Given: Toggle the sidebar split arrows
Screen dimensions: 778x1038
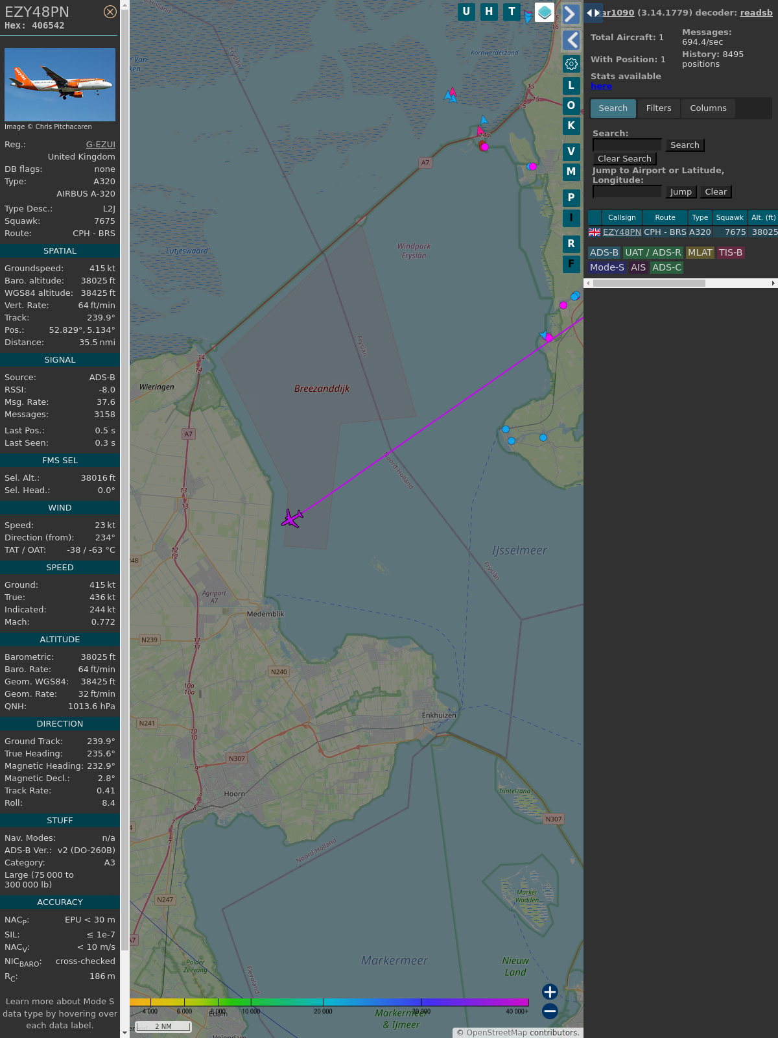Looking at the screenshot, I should [x=593, y=13].
